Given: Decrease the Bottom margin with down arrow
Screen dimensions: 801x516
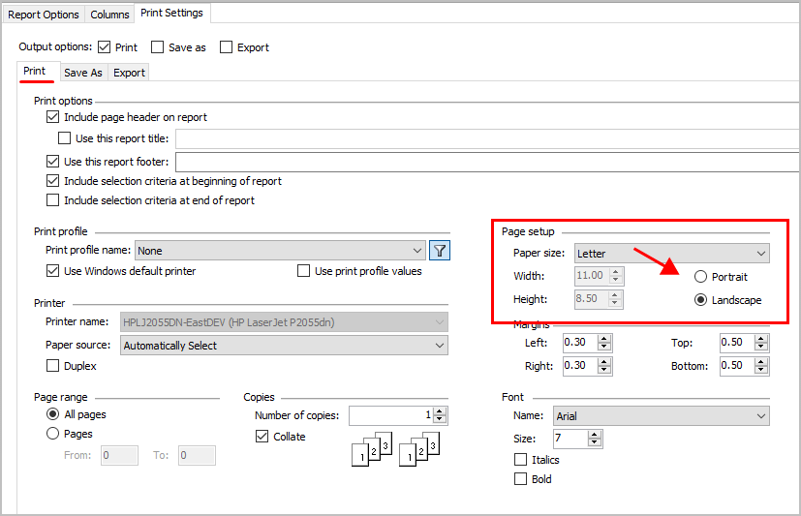Looking at the screenshot, I should pos(763,370).
